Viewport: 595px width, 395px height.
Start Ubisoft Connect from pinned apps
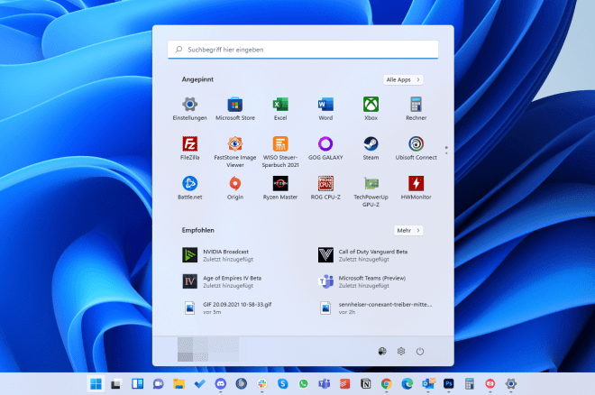(x=416, y=144)
